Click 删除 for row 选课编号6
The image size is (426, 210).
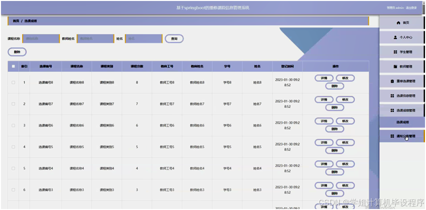[335, 129]
